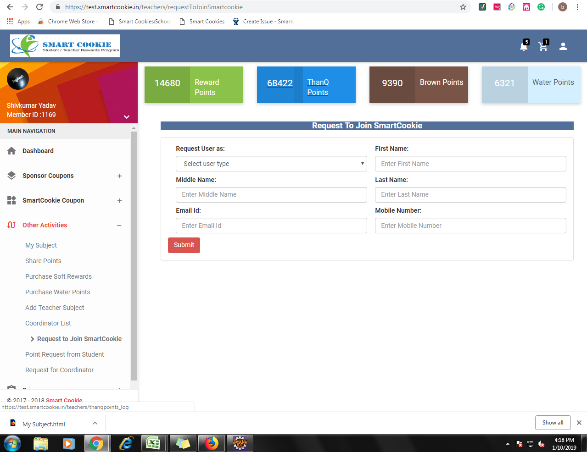Open the ThanQ Points link
This screenshot has width=587, height=452.
pyautogui.click(x=318, y=87)
